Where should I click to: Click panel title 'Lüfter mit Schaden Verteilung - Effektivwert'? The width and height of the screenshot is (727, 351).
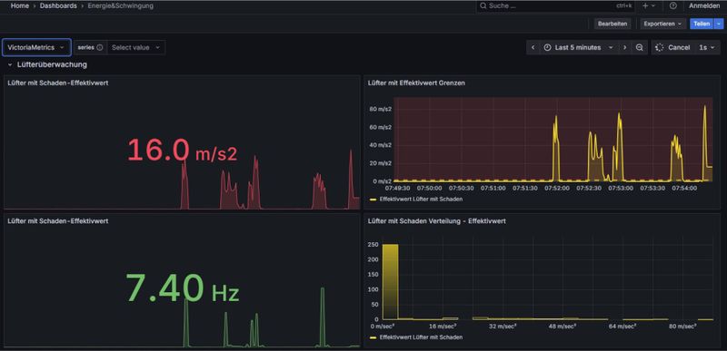pyautogui.click(x=437, y=221)
